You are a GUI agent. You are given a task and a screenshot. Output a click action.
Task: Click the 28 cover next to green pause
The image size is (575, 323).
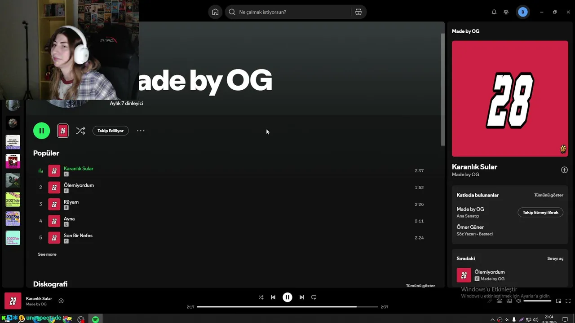(x=63, y=131)
